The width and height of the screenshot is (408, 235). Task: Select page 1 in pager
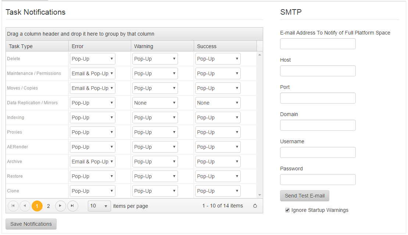[37, 206]
